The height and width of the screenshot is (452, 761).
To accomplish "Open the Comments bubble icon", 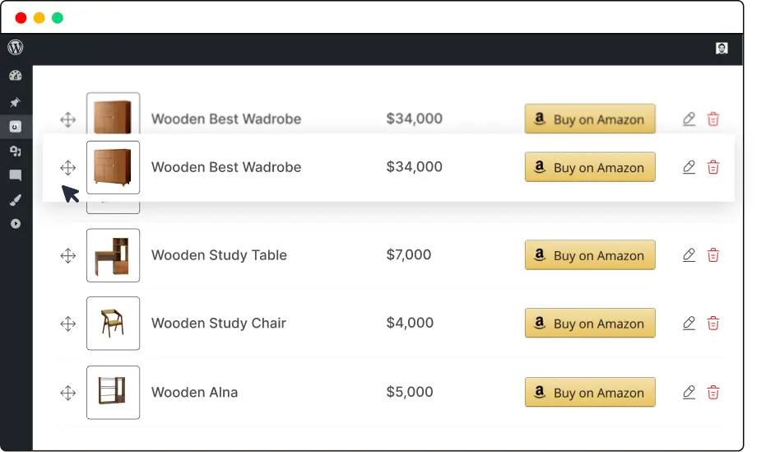I will 16,175.
